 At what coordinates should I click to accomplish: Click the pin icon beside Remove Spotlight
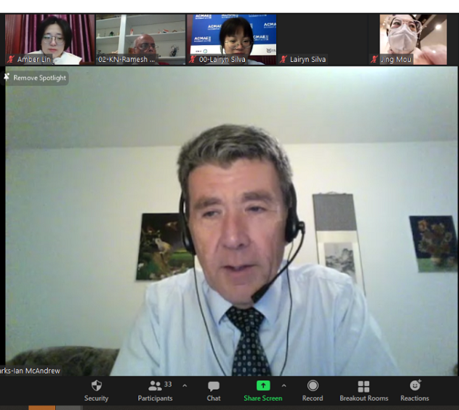coord(8,77)
